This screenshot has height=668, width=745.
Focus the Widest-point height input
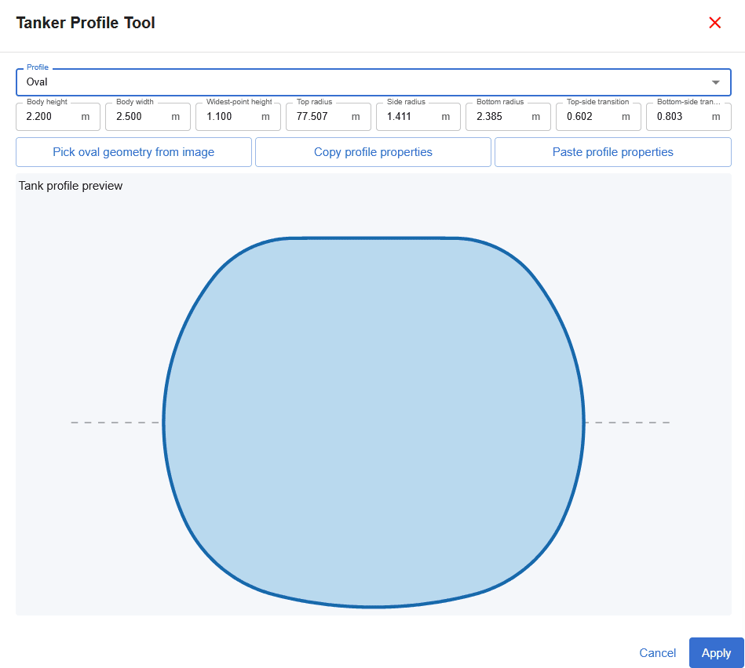[x=238, y=117]
